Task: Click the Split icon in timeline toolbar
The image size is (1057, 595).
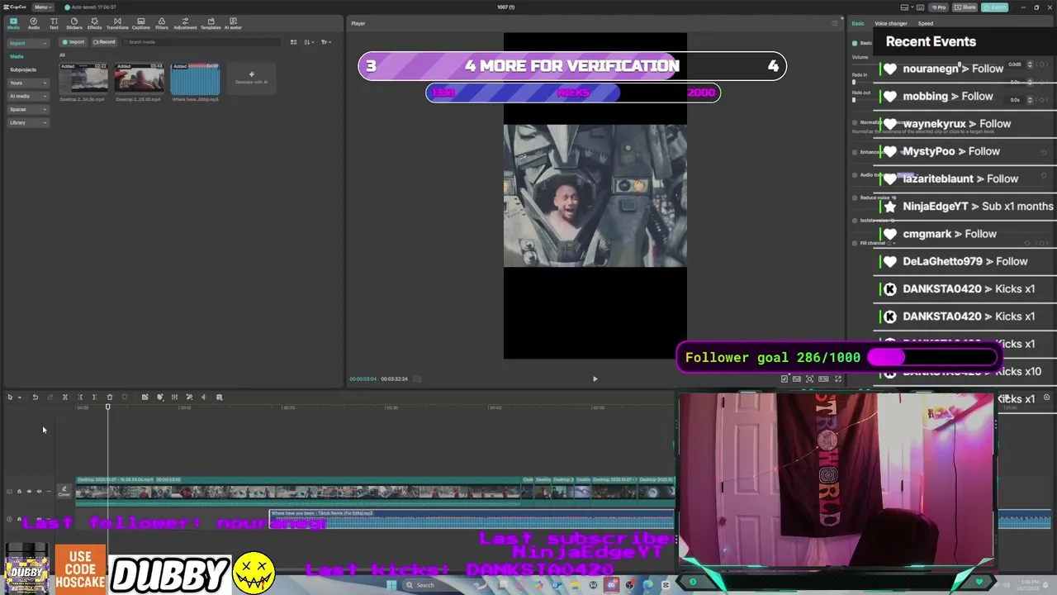Action: tap(65, 397)
